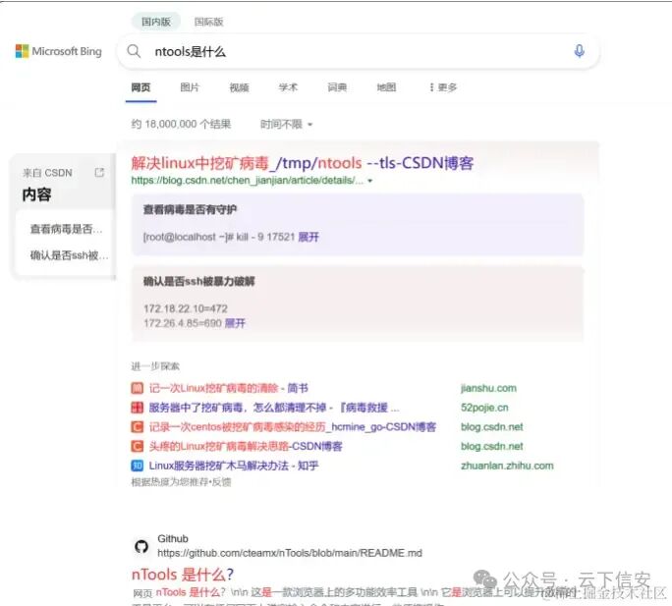Select the 词典 tab
The image size is (672, 606).
coord(337,87)
